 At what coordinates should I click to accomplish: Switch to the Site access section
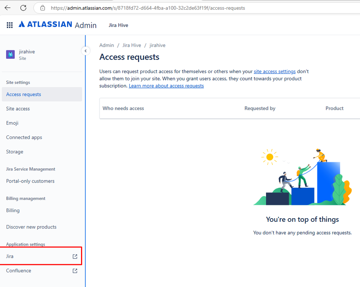(x=18, y=108)
